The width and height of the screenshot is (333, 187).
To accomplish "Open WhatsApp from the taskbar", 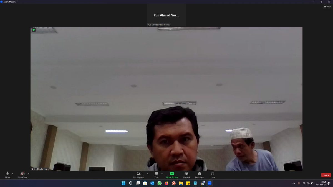I will (x=159, y=183).
